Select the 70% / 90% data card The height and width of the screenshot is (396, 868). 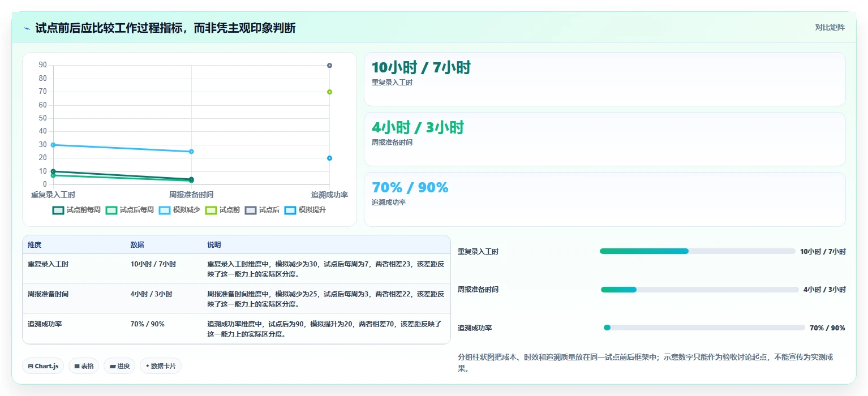[x=604, y=199]
